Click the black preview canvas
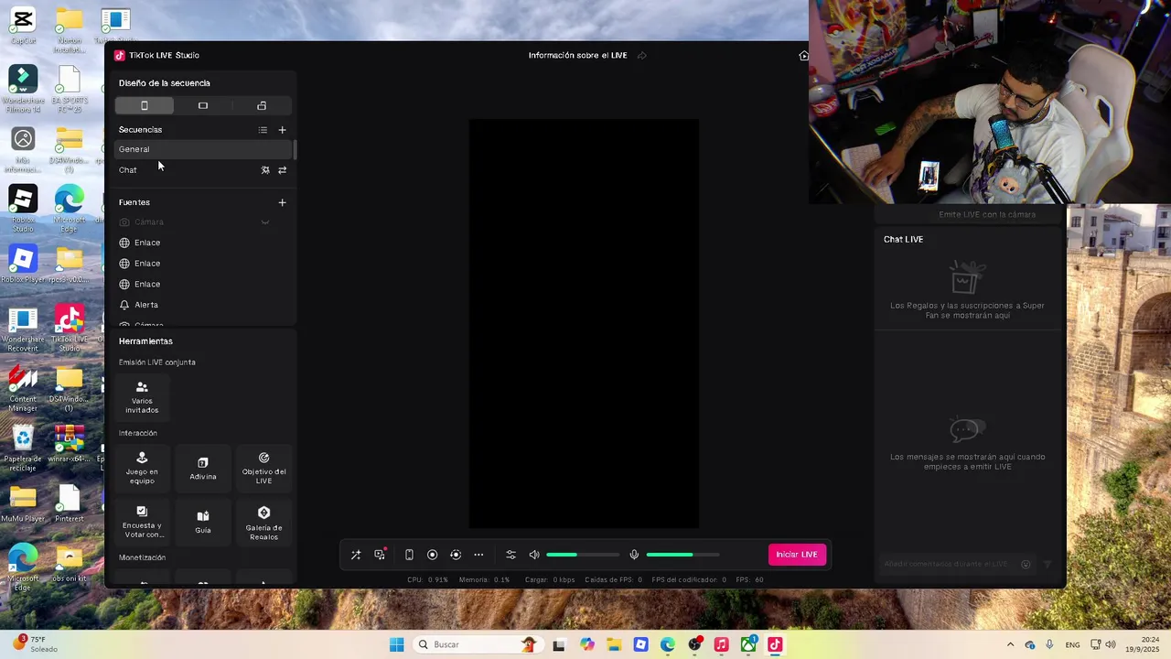This screenshot has width=1171, height=659. click(x=584, y=324)
